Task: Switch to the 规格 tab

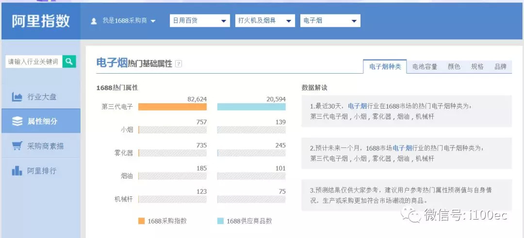Action: pyautogui.click(x=477, y=66)
